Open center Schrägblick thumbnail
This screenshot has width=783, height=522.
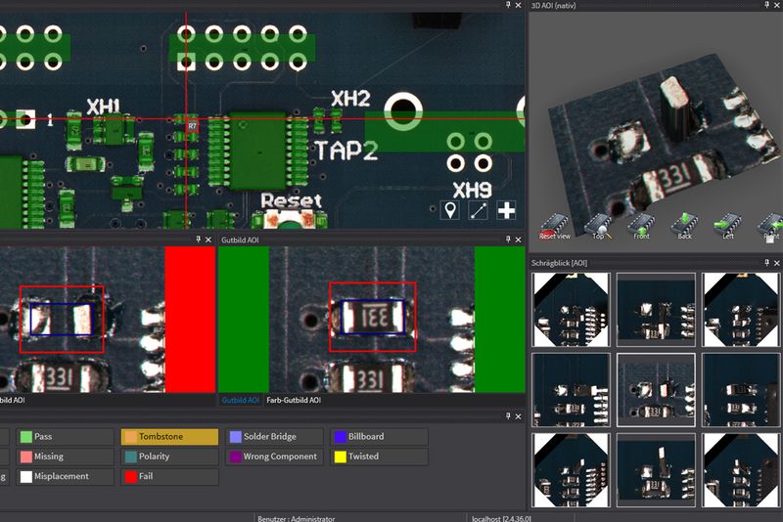point(656,390)
